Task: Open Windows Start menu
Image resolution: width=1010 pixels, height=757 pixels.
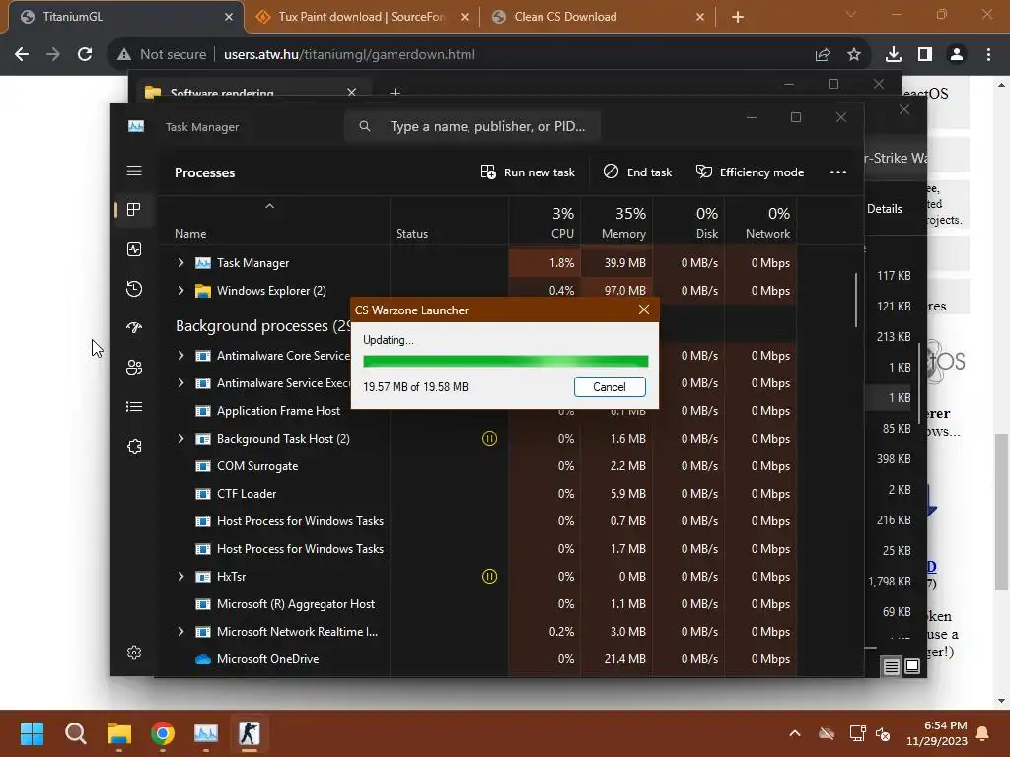Action: (32, 733)
